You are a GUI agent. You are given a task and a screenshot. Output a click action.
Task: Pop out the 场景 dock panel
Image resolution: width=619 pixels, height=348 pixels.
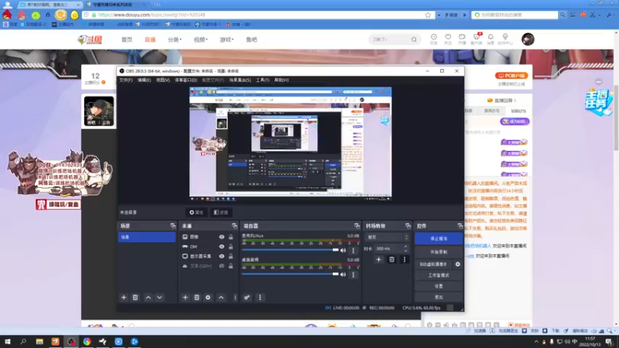[173, 226]
